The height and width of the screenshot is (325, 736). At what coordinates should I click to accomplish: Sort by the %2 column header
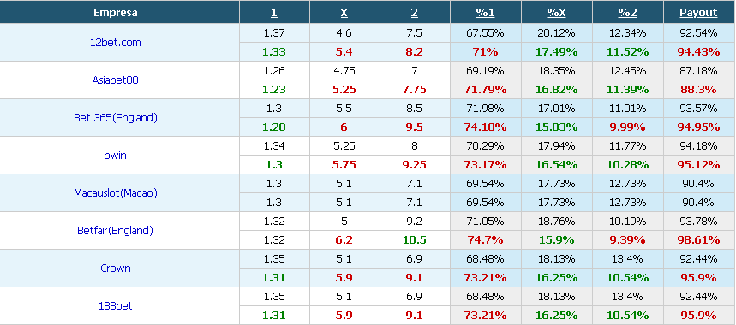(x=627, y=13)
